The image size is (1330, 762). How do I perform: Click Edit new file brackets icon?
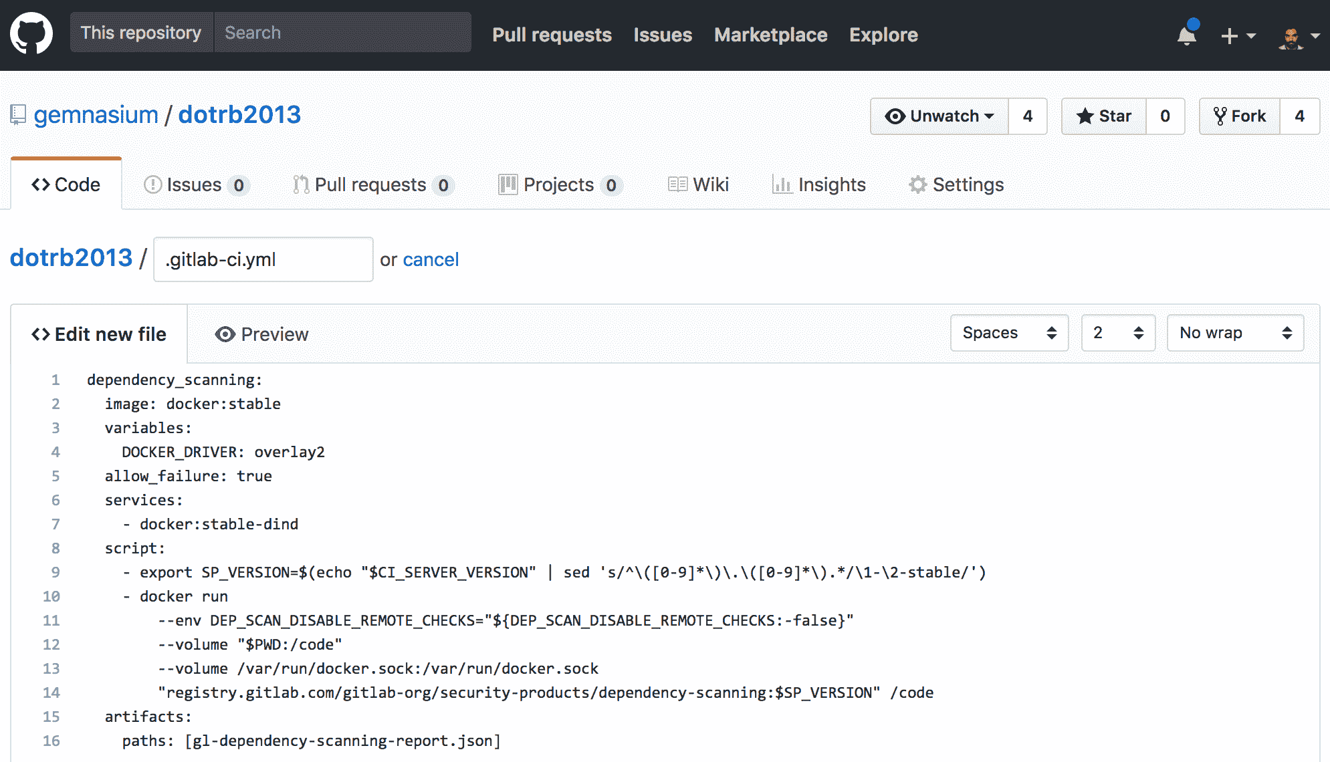(x=41, y=334)
